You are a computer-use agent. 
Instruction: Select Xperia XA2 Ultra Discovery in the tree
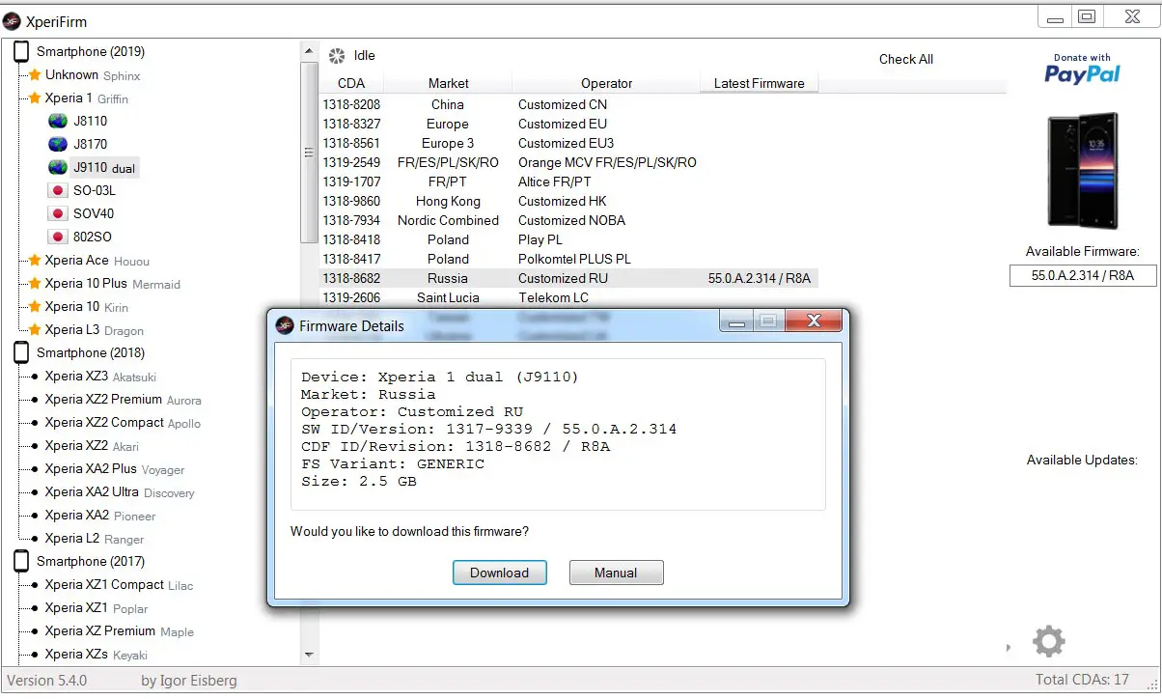coord(120,492)
